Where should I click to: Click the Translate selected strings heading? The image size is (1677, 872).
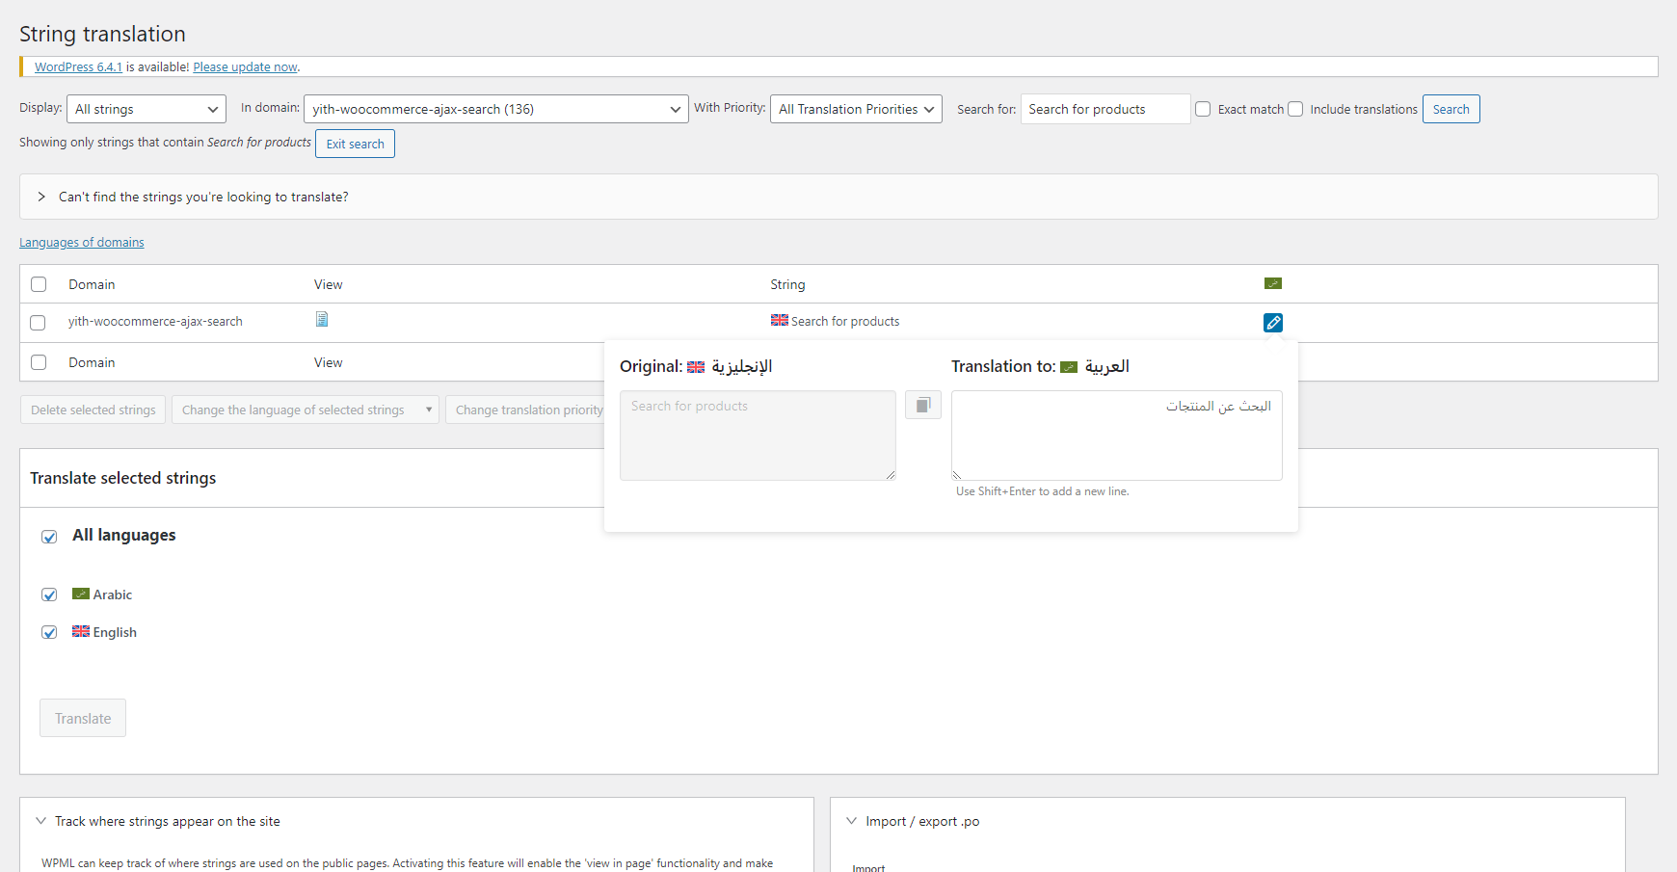122,478
